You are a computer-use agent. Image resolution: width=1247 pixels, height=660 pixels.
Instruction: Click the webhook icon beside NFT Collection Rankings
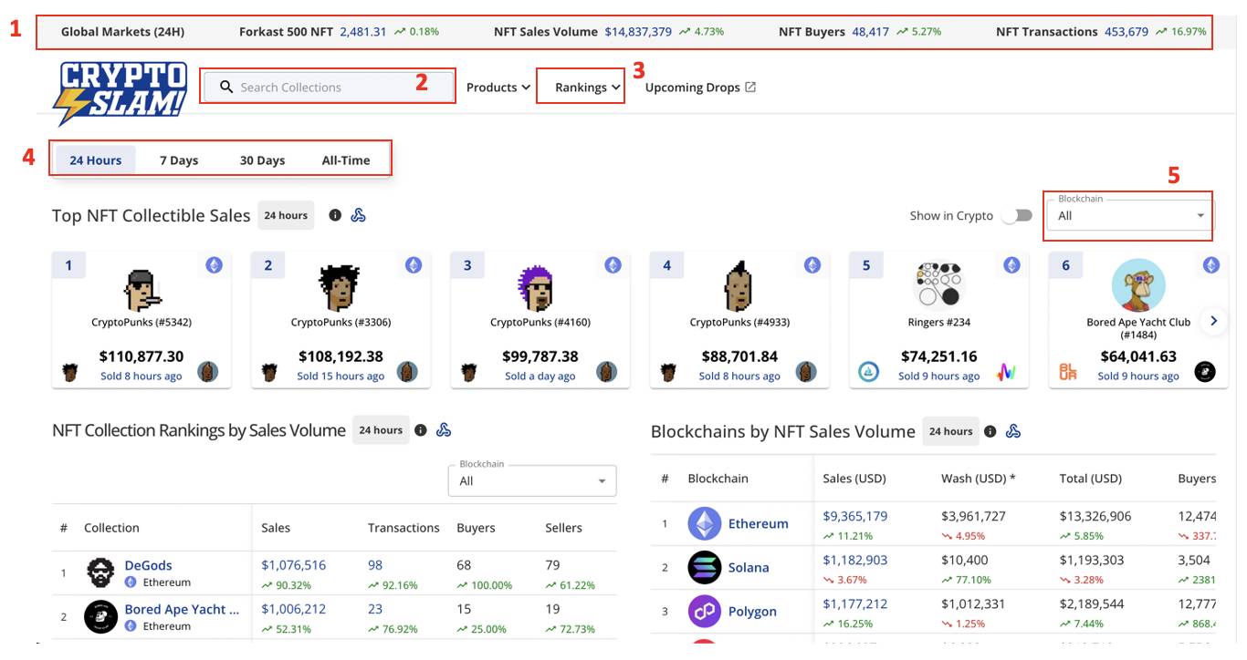click(445, 430)
